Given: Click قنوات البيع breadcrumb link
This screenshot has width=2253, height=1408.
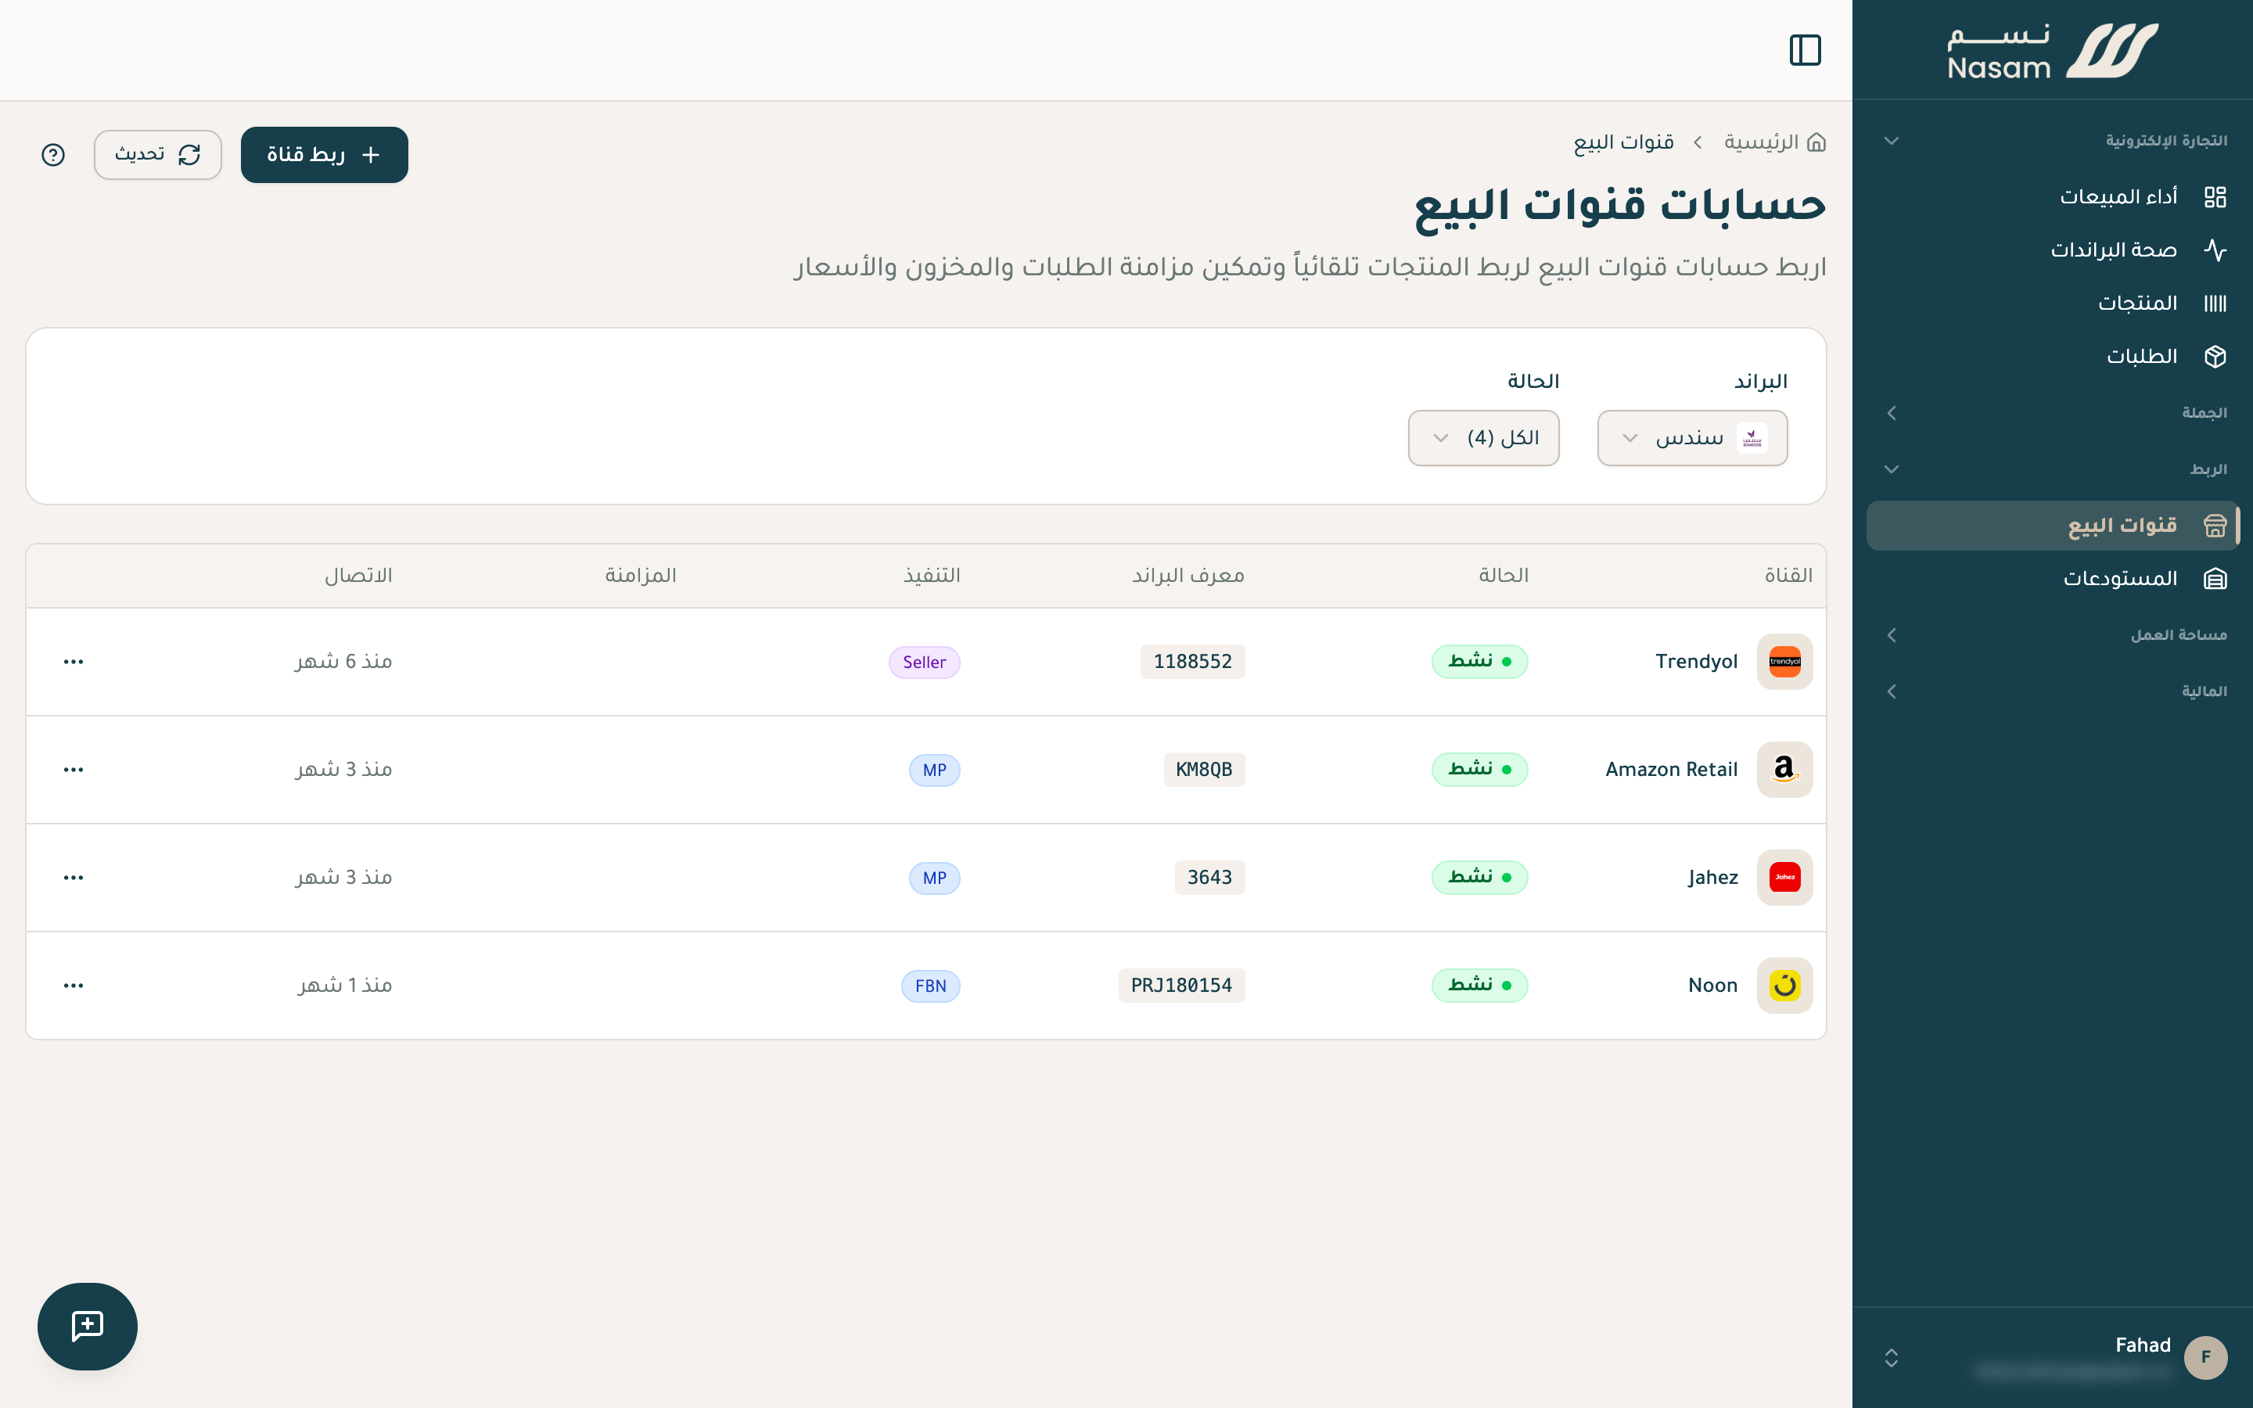Looking at the screenshot, I should pyautogui.click(x=1624, y=142).
